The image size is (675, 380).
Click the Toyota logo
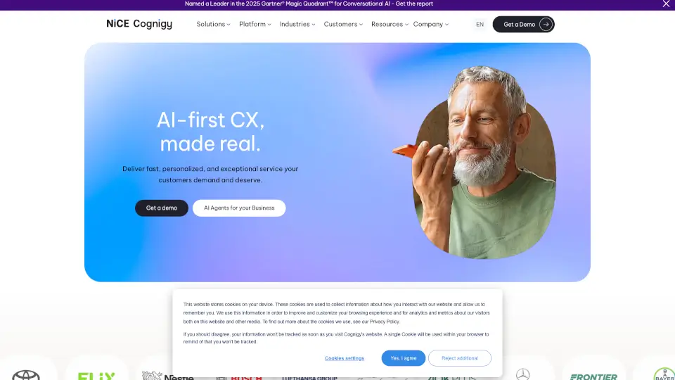[26, 375]
